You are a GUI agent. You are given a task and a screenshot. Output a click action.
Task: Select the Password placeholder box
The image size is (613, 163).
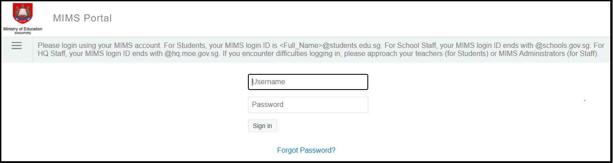pos(308,105)
